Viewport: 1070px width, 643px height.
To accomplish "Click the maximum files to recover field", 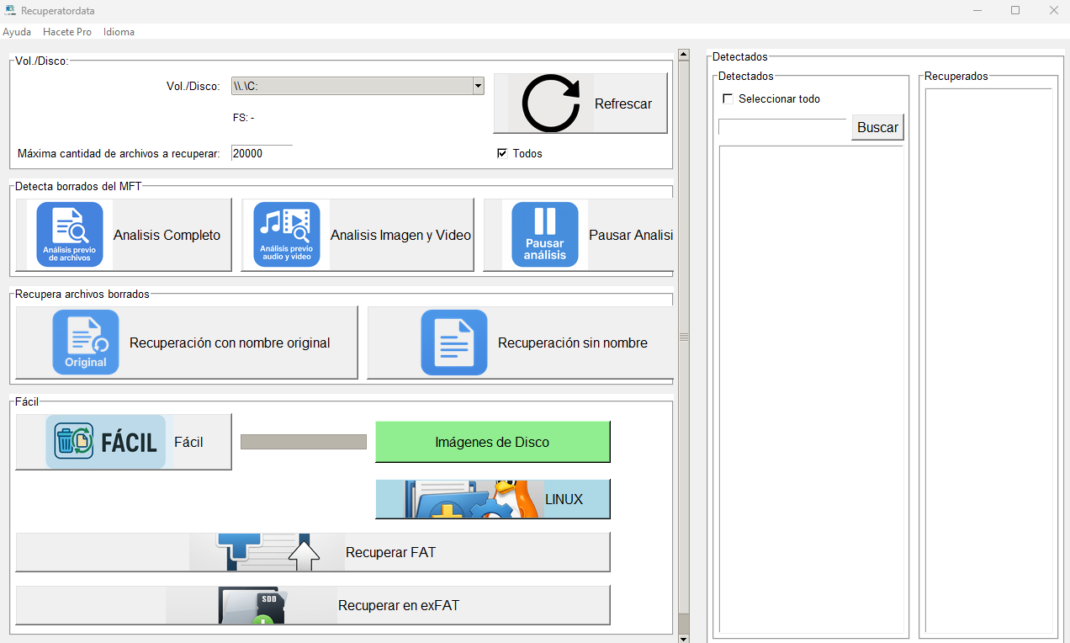I will click(x=262, y=153).
